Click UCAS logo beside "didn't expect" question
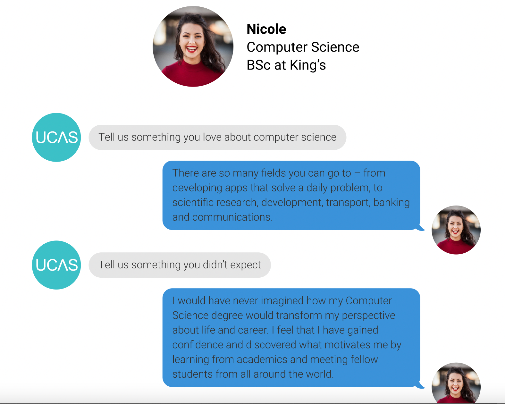 (56, 265)
